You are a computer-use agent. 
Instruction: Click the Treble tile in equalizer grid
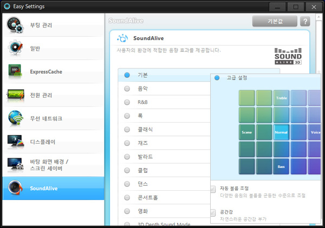(x=281, y=98)
